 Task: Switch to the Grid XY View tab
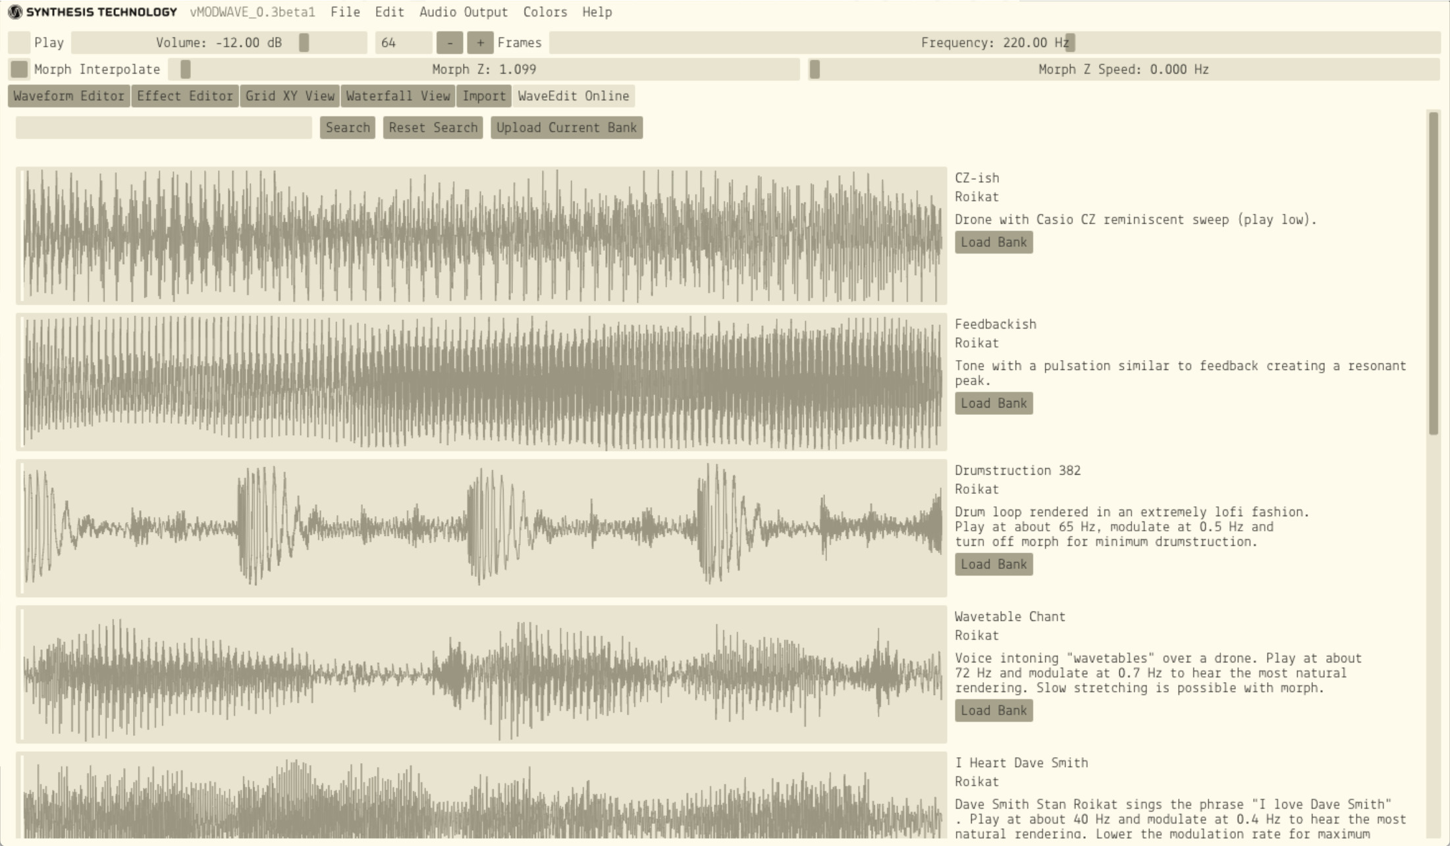pos(290,96)
